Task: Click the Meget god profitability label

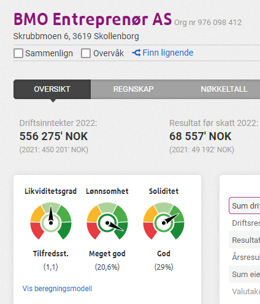Action: pos(107,254)
